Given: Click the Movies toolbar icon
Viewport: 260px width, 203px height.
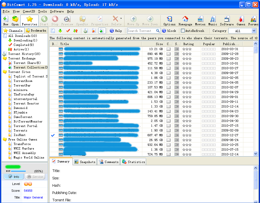Looking at the screenshot, I should [200, 21].
